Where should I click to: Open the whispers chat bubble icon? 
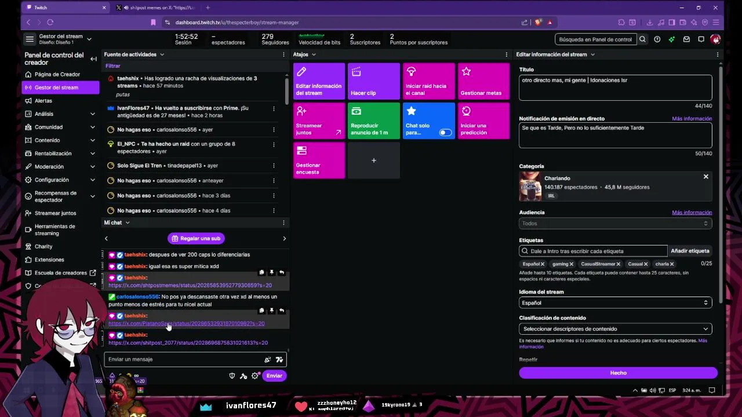[701, 39]
